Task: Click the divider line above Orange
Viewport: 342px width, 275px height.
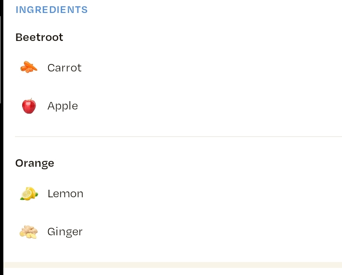Action: [x=178, y=137]
